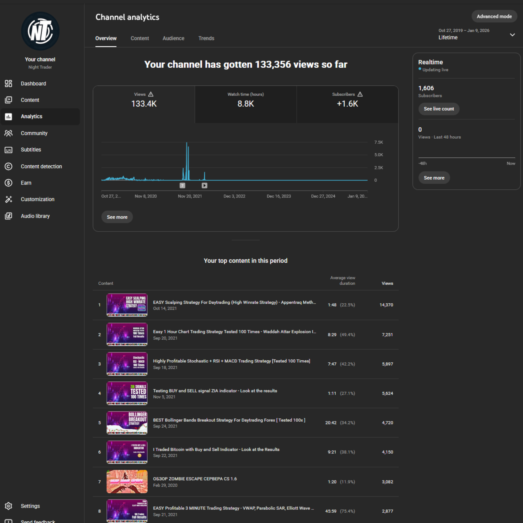
Task: Switch to the Audience tab
Action: [173, 38]
